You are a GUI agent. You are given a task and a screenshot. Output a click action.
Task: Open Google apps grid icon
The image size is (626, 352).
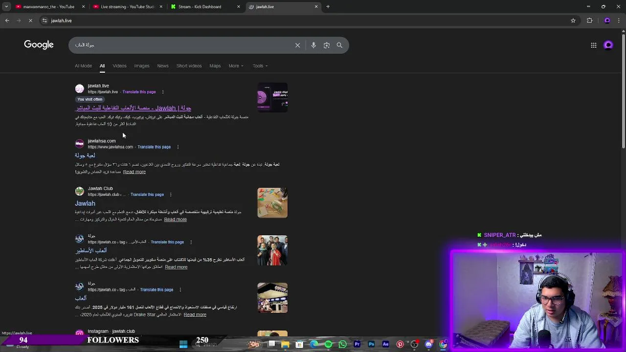click(594, 45)
